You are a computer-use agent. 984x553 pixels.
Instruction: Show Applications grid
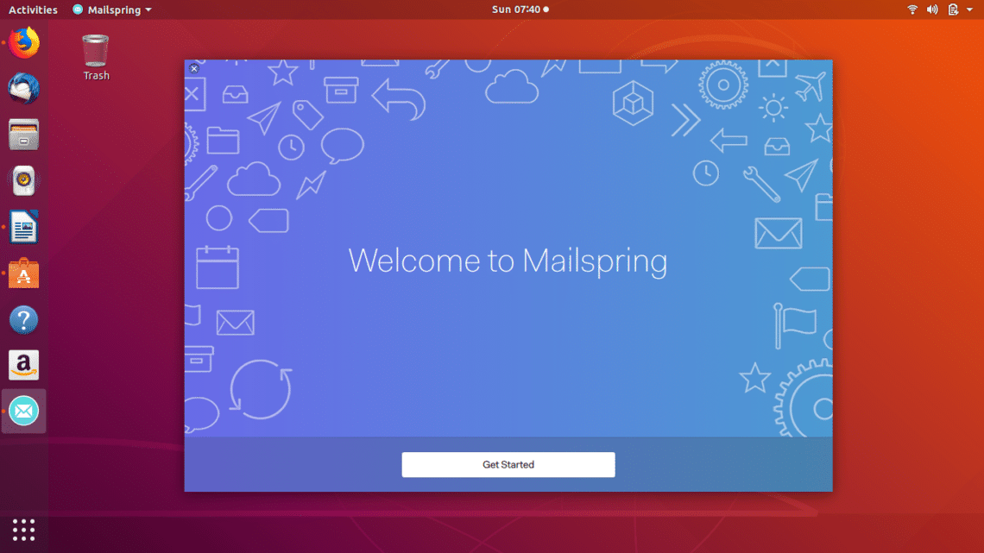[x=24, y=529]
